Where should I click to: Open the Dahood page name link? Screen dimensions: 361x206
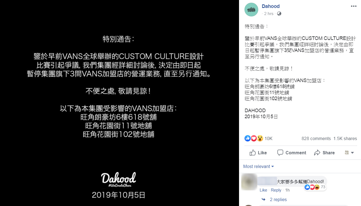[x=271, y=6]
